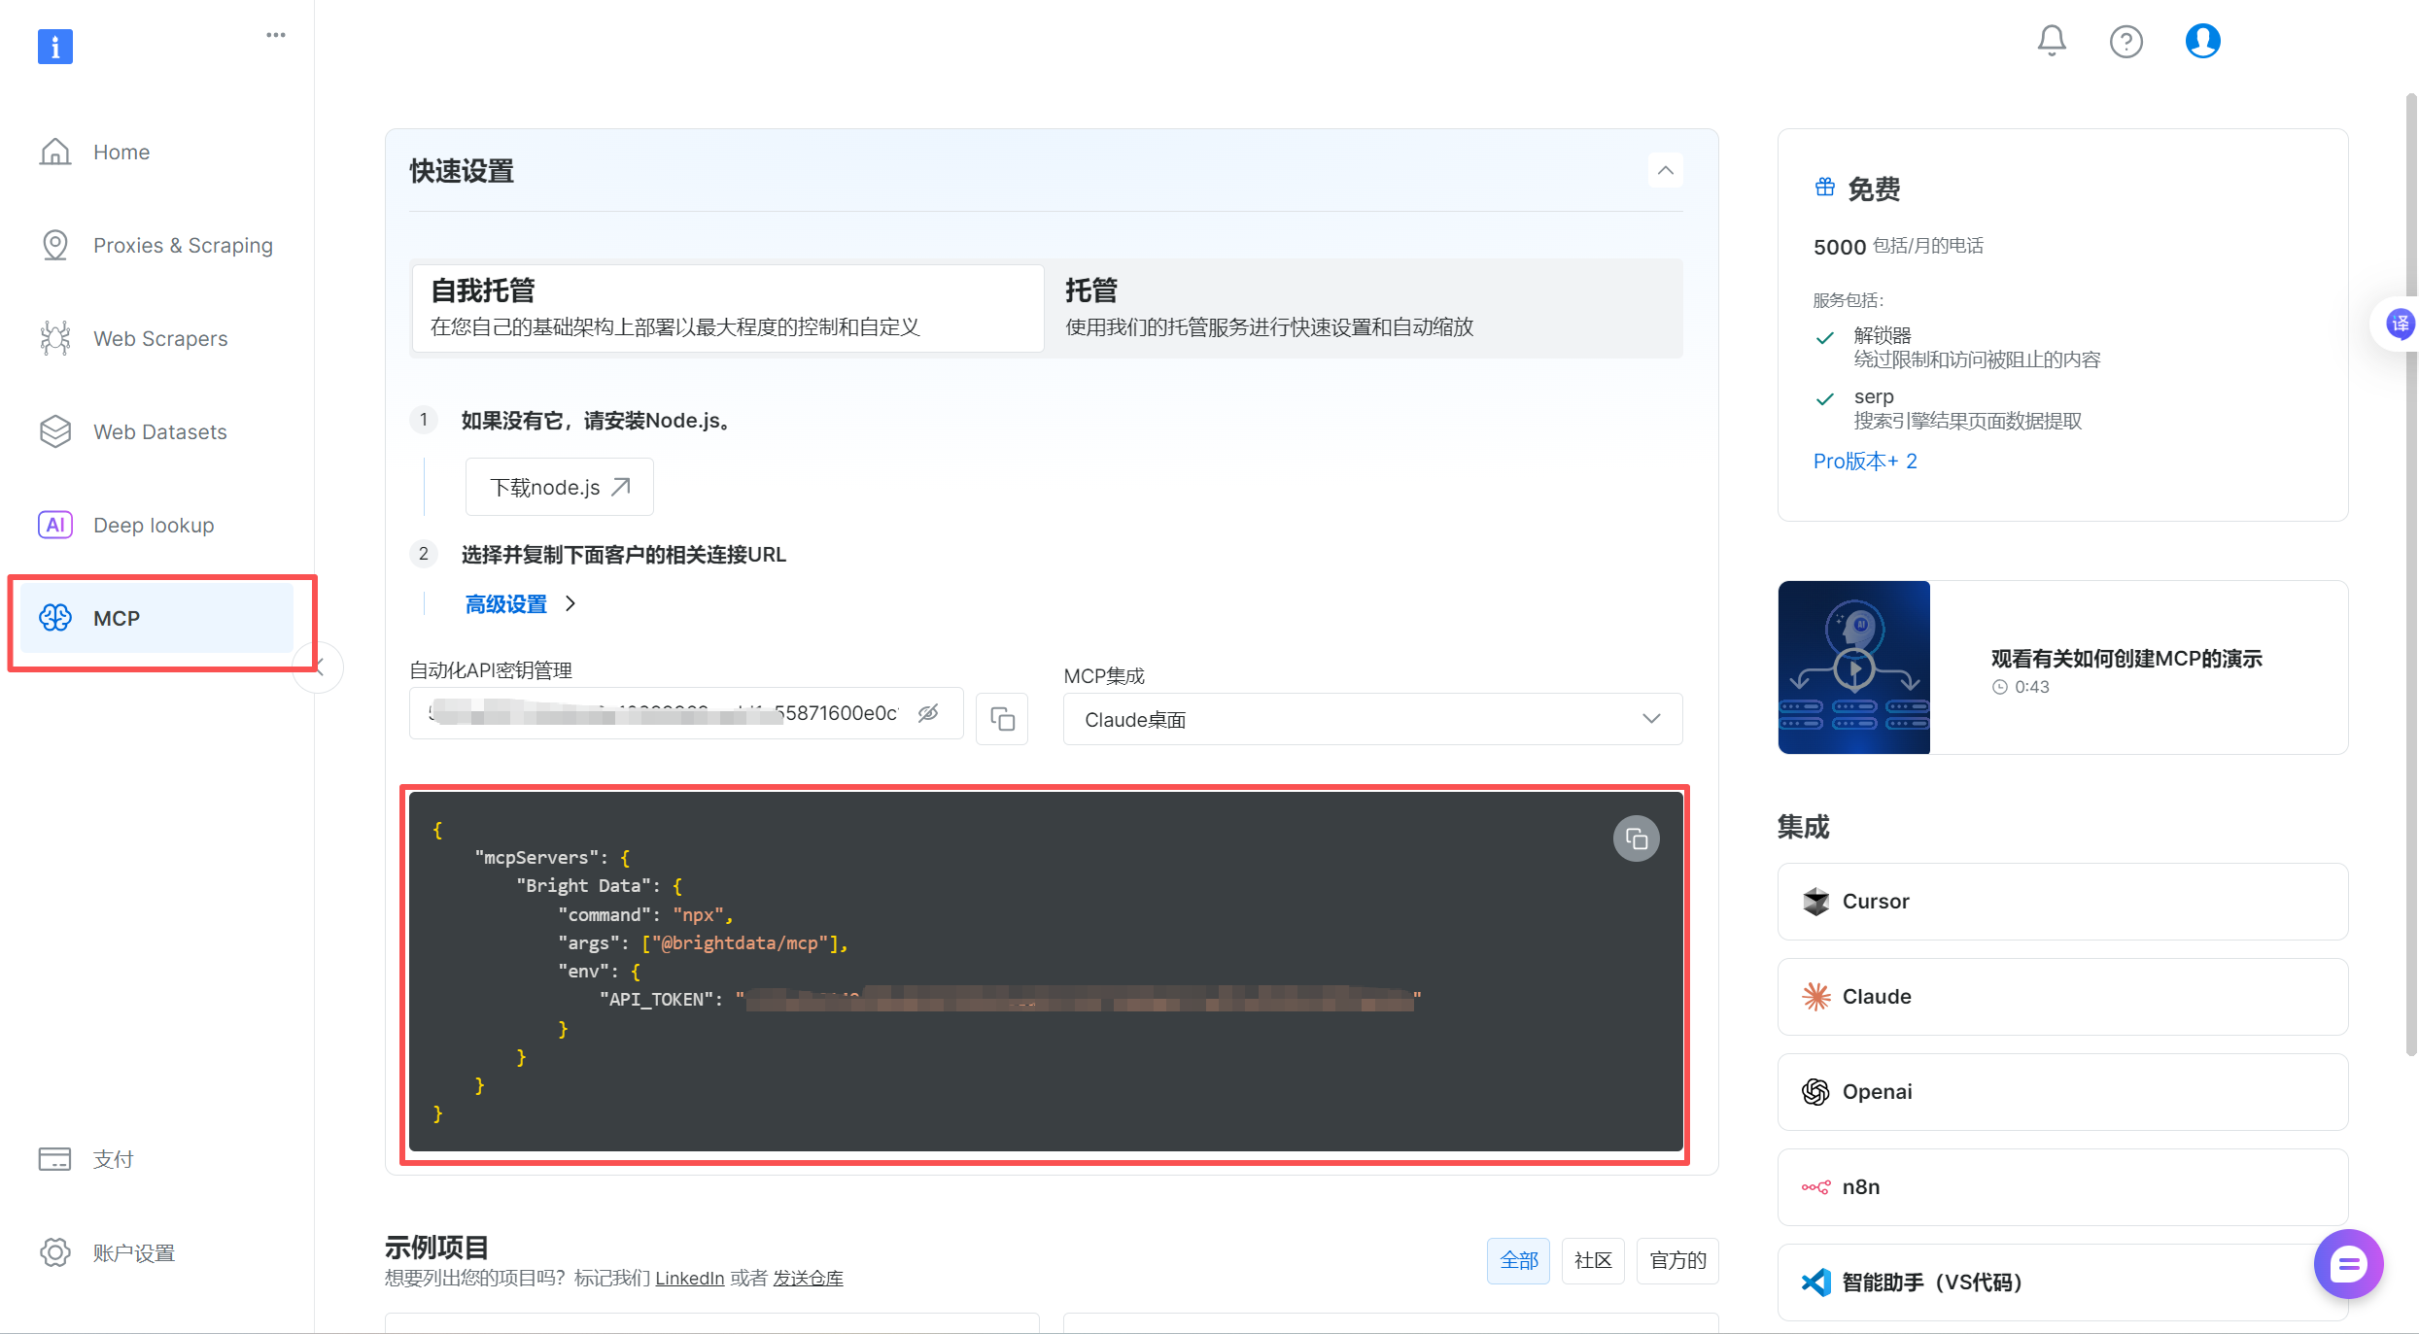Open the 发送仓库 link

[x=808, y=1278]
